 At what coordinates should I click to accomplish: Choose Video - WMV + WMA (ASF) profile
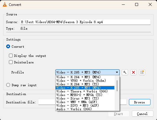85,102
